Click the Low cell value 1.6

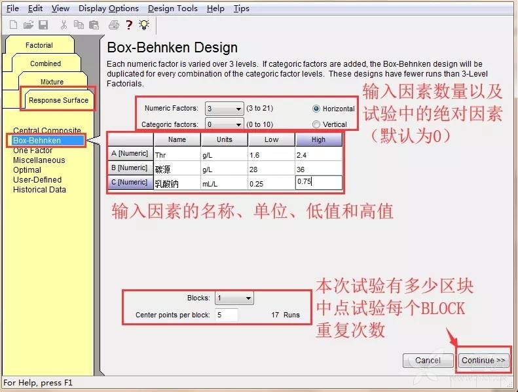click(271, 154)
